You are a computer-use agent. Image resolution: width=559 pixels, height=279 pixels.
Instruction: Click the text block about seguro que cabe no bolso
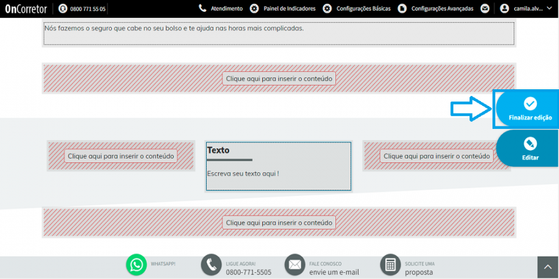279,33
